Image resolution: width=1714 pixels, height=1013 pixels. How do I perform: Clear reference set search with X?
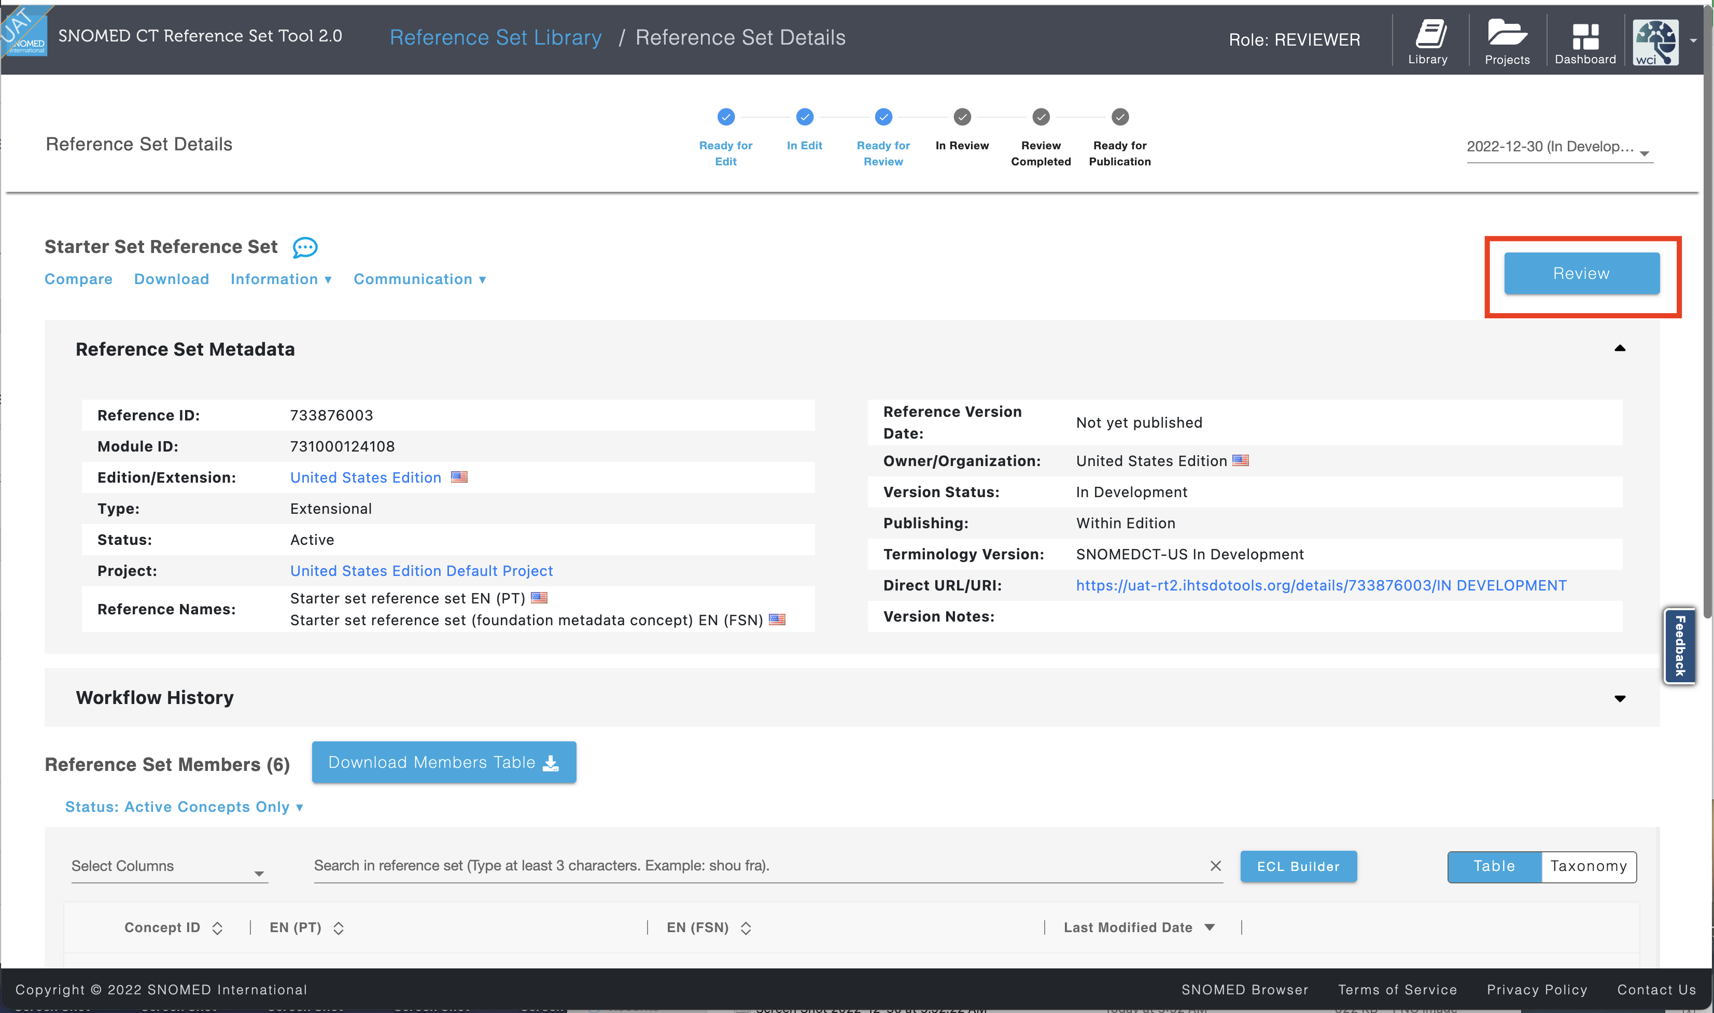1216,866
